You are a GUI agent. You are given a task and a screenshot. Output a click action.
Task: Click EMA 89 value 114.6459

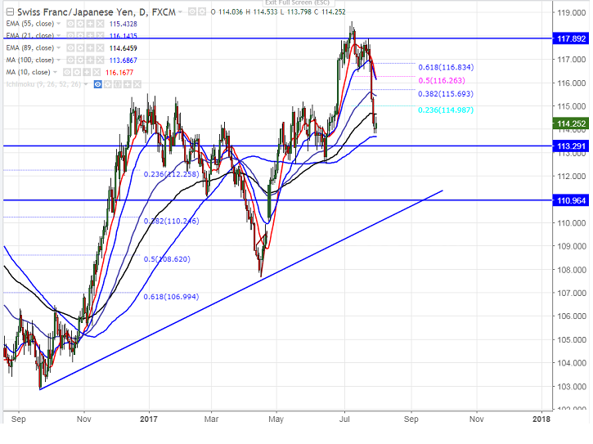tap(124, 48)
